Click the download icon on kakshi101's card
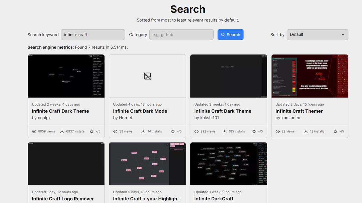 point(224,131)
